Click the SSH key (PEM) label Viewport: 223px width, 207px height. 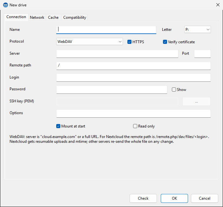[x=22, y=101]
